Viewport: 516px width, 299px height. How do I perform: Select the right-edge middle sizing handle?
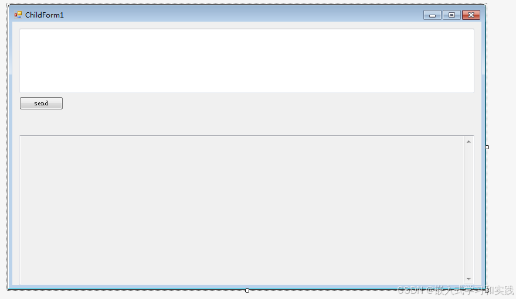click(x=487, y=147)
